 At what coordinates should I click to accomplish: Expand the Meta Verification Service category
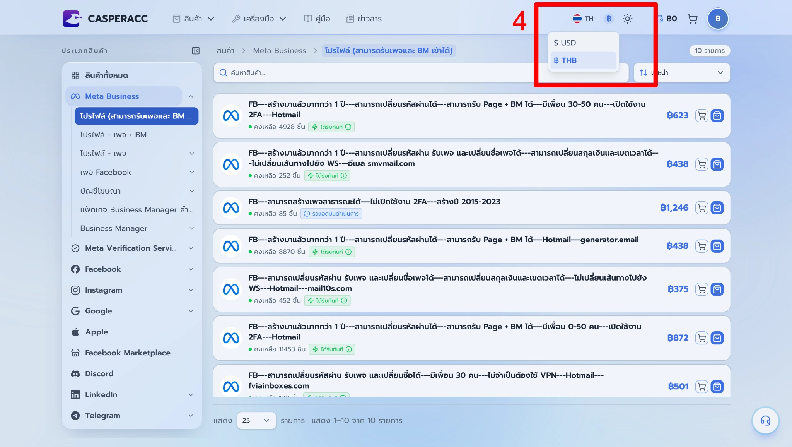point(191,248)
